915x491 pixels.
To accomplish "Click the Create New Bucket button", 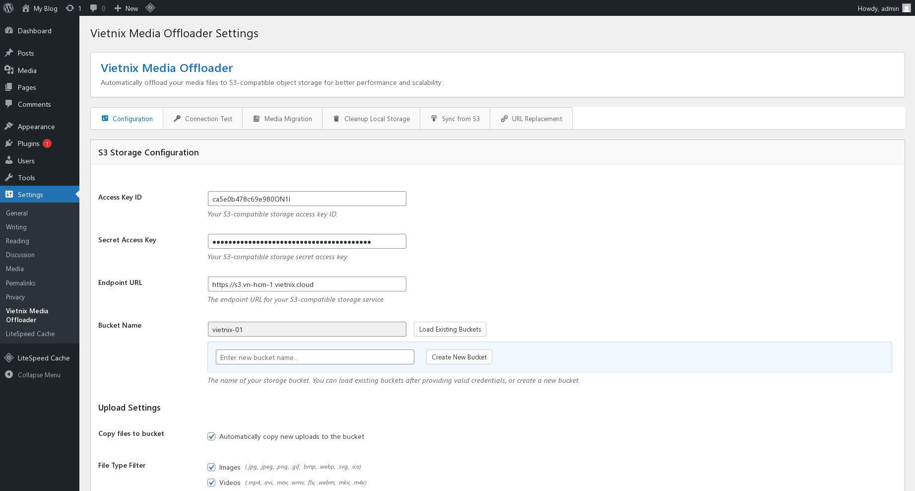I will 458,357.
